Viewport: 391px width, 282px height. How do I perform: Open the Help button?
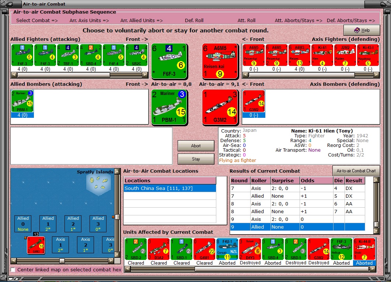coord(362,30)
